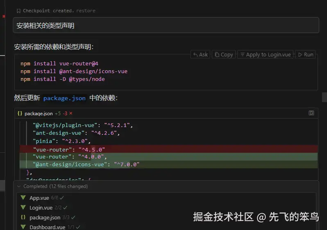Click braces icon next to package.json in list
The width and height of the screenshot is (327, 230).
pos(23,217)
